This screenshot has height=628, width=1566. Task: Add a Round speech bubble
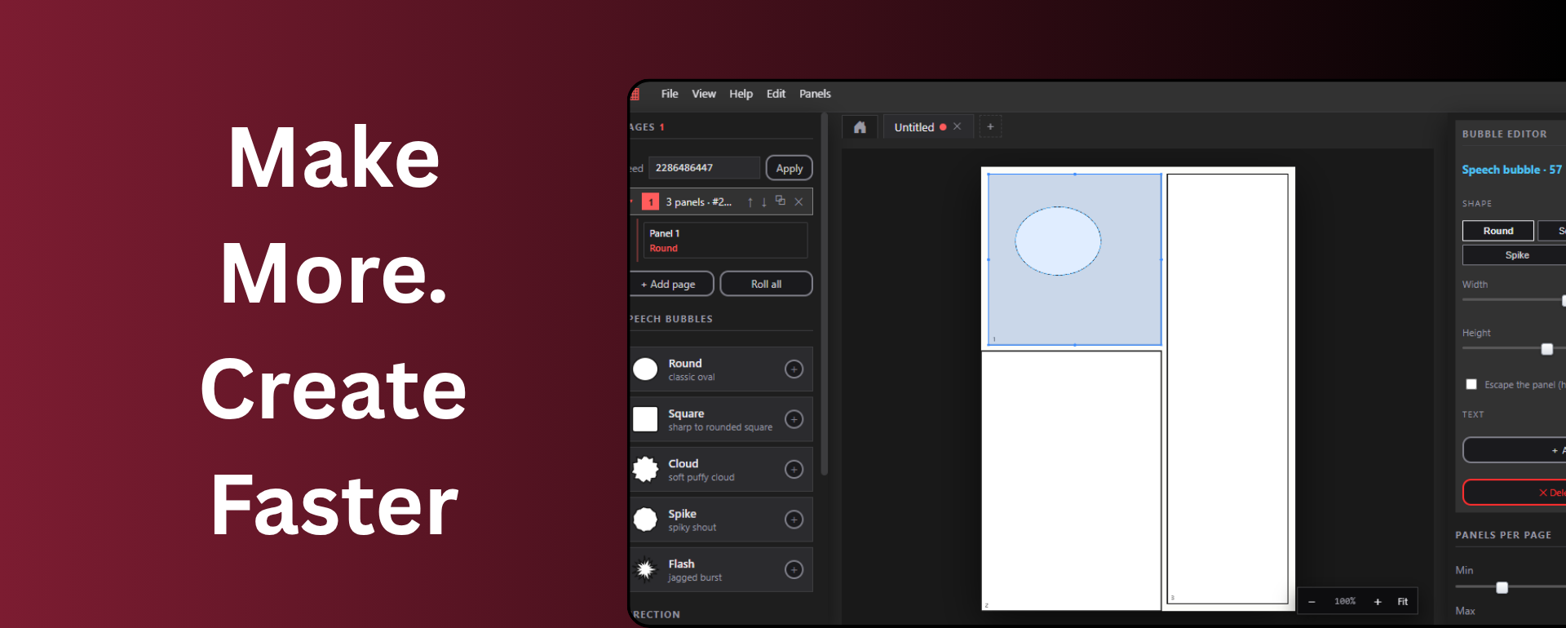(x=794, y=369)
